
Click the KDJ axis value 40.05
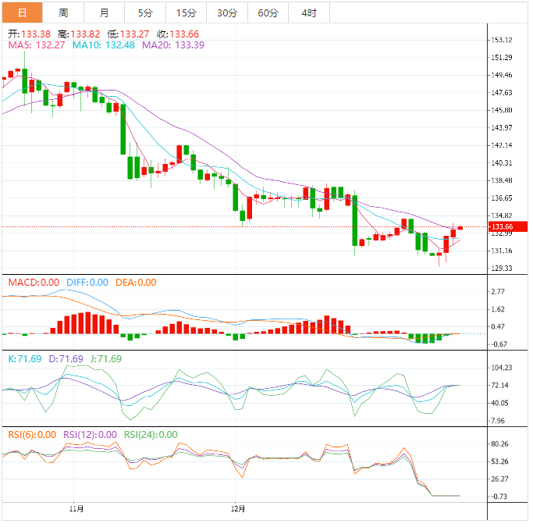[499, 403]
